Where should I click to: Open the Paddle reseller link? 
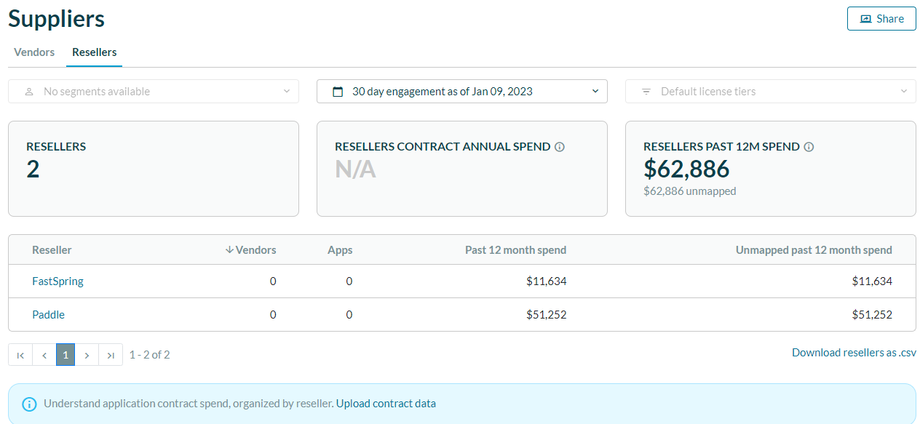[48, 315]
